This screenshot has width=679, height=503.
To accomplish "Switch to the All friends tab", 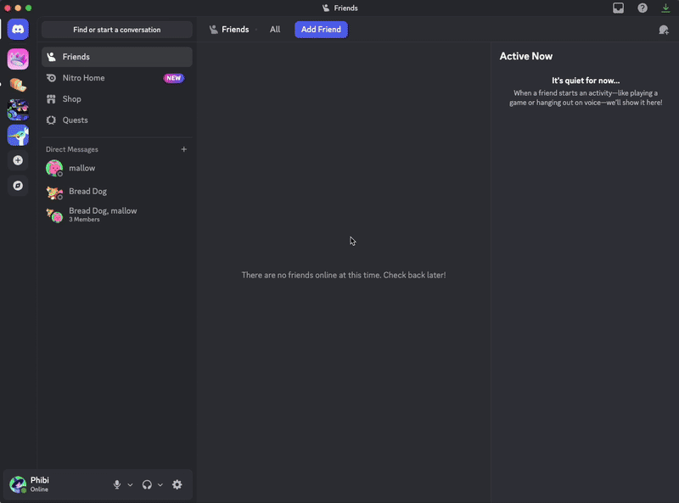I will coord(275,30).
